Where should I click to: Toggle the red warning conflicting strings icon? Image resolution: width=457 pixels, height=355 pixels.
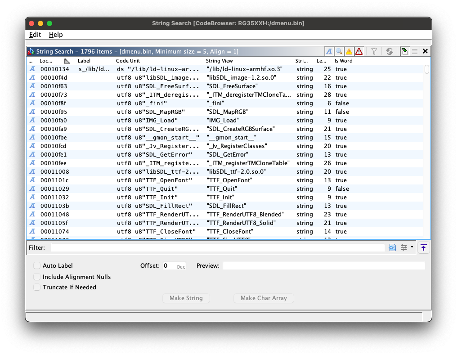[359, 52]
